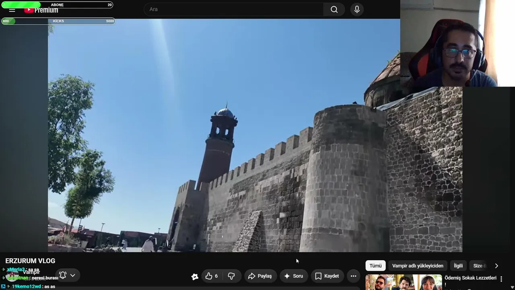Screen dimensions: 515x290
Task: Go to YouTube Premium home logo
Action: [x=41, y=10]
